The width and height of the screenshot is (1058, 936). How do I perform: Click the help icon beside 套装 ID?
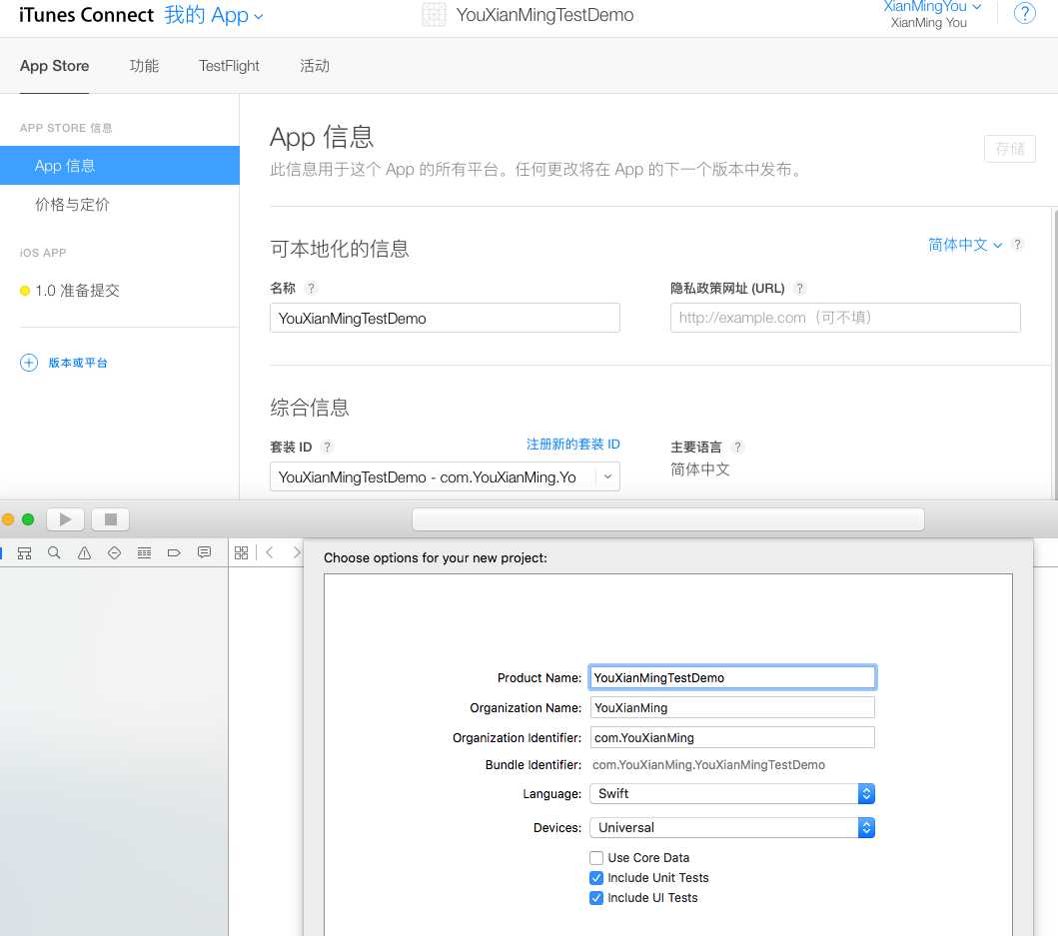tap(327, 447)
